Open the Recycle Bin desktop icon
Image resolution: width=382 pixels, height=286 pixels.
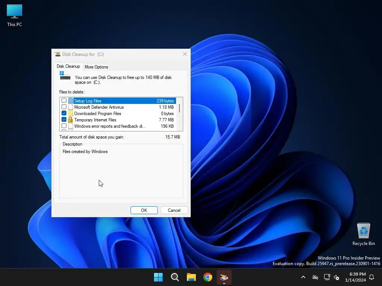(363, 234)
